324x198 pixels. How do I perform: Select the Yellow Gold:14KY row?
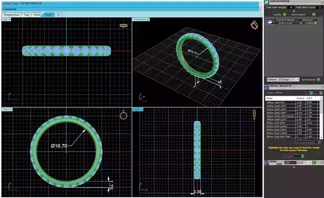(292, 109)
